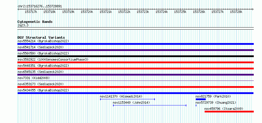The height and width of the screenshot is (123, 262).
Task: Click the 153717k ruler tick label
Action: click(31, 12)
